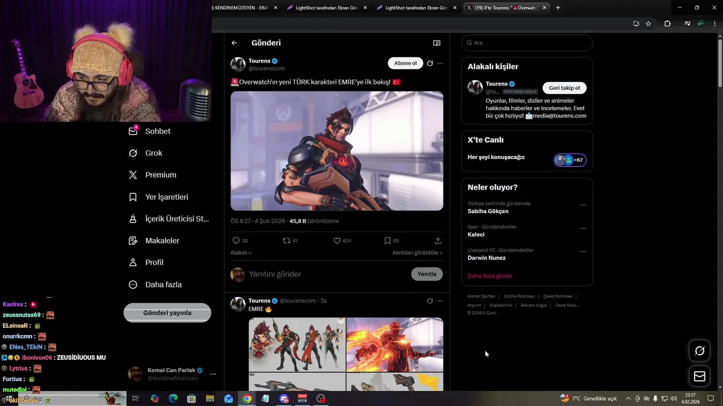The height and width of the screenshot is (406, 723).
Task: Go to Premium in sidebar
Action: [x=153, y=175]
